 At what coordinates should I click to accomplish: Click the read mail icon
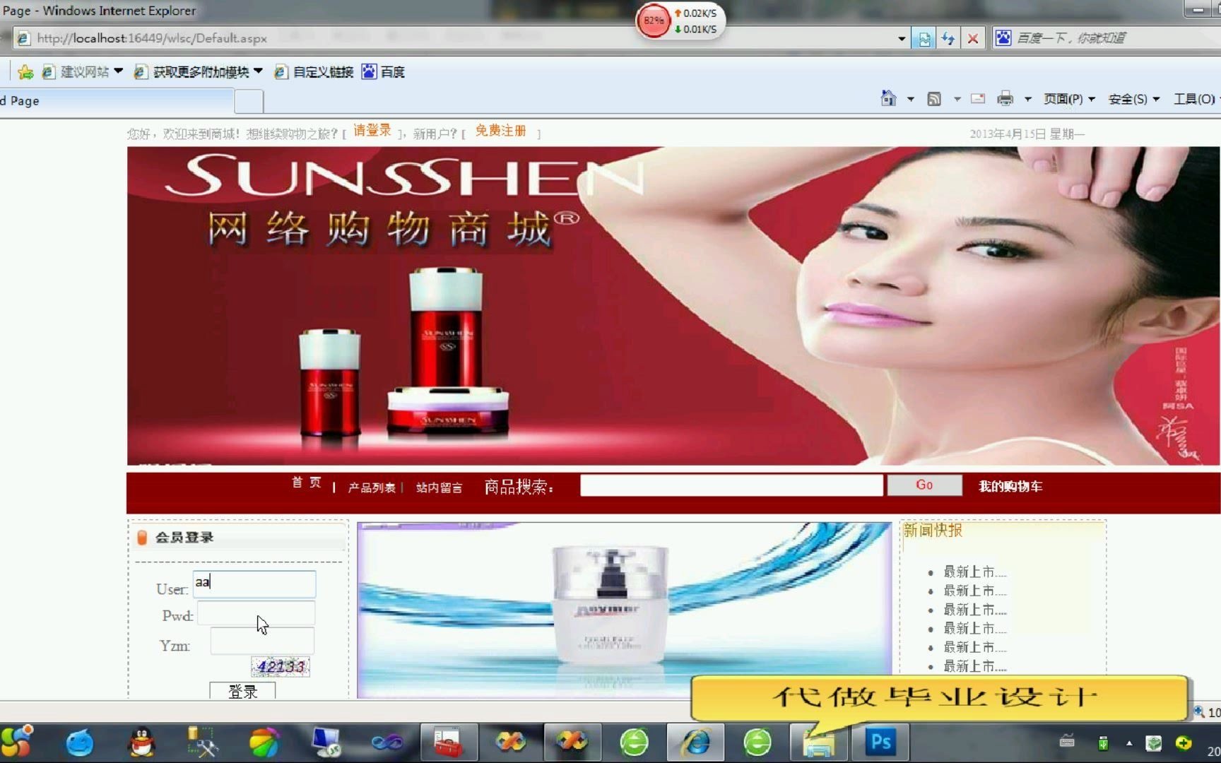click(978, 99)
